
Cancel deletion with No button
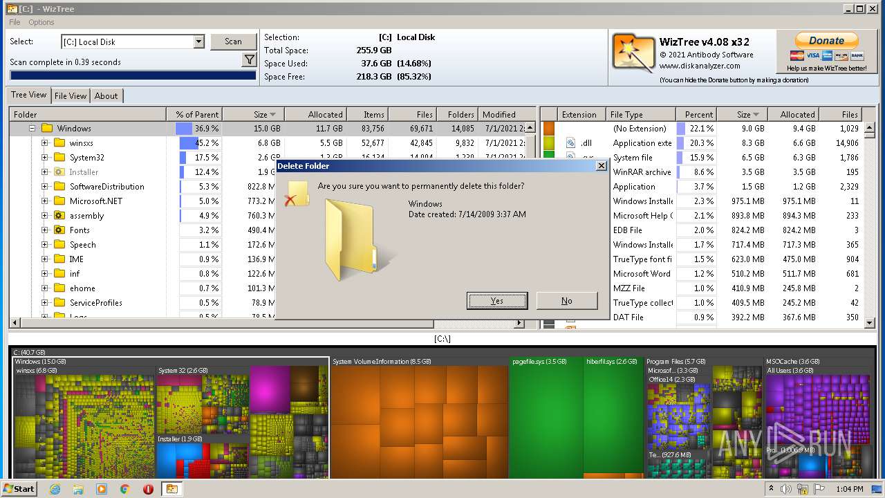point(567,300)
